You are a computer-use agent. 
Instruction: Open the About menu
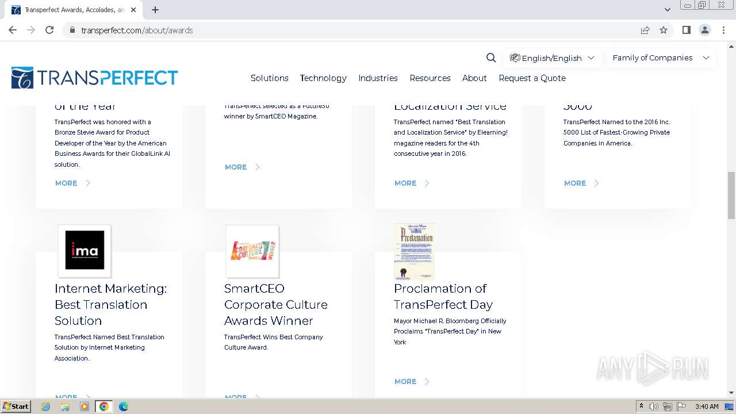pyautogui.click(x=474, y=78)
